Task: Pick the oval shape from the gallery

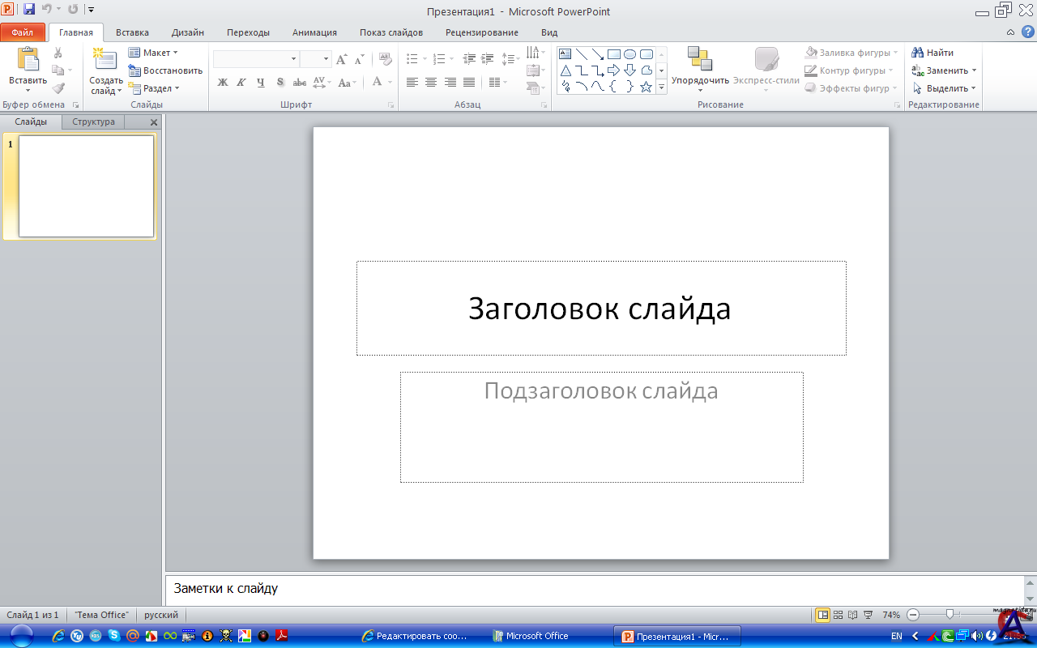Action: pyautogui.click(x=629, y=54)
